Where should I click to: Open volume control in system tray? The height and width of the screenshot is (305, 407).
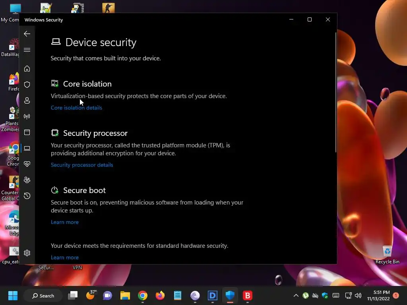pos(358,295)
